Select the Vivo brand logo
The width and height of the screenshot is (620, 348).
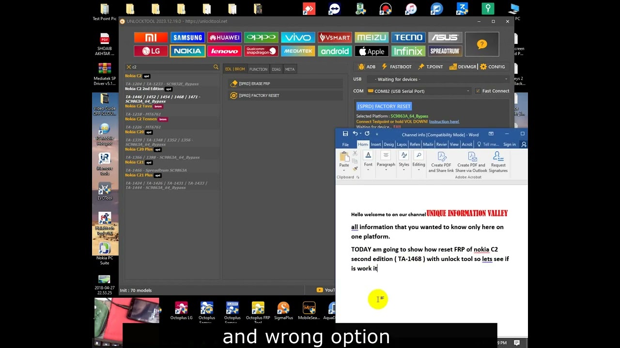pyautogui.click(x=298, y=38)
